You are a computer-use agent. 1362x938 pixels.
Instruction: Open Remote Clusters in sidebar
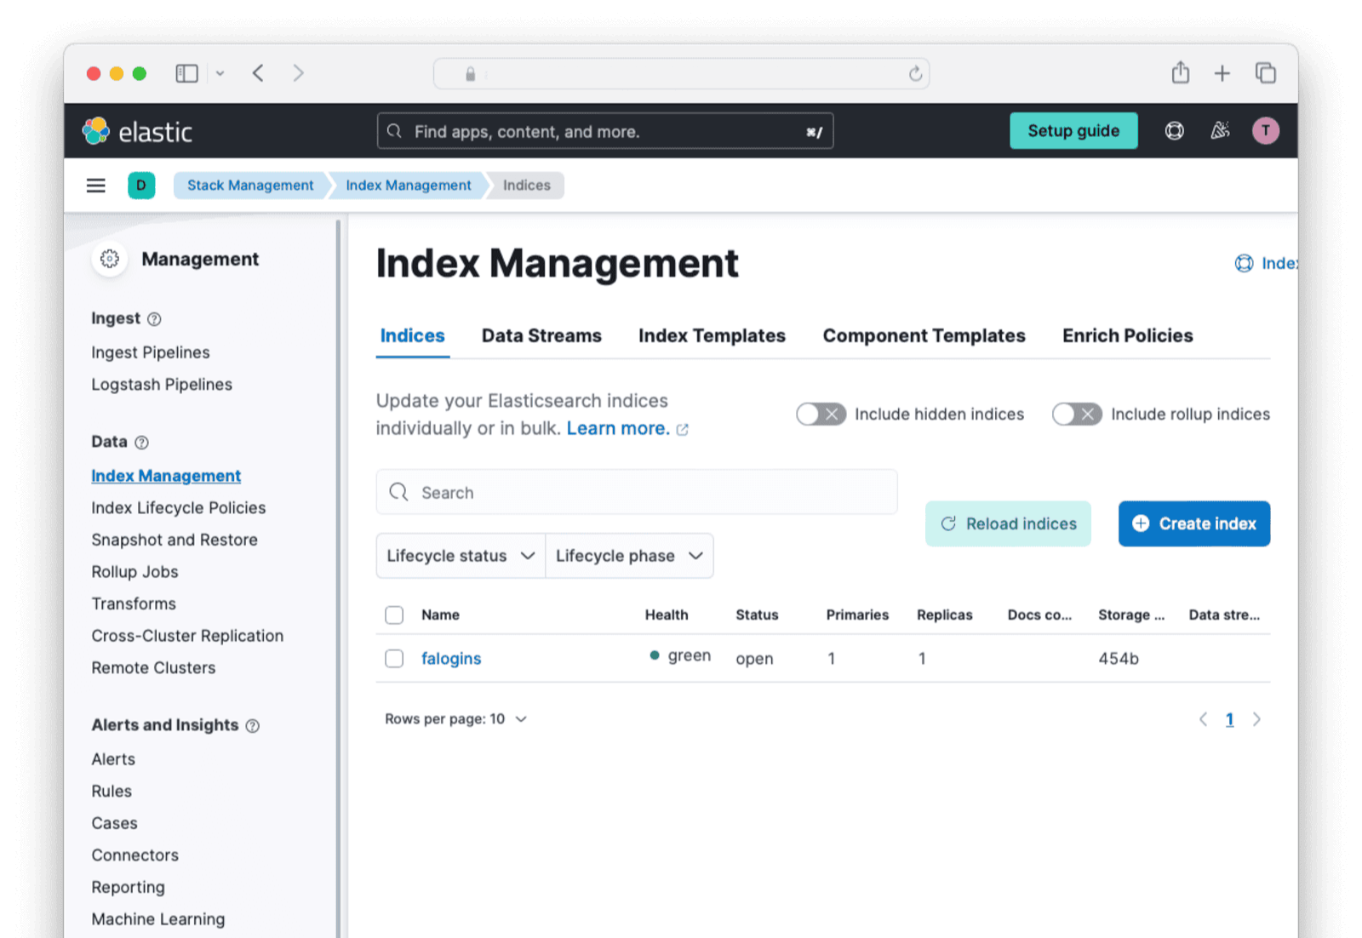point(153,668)
